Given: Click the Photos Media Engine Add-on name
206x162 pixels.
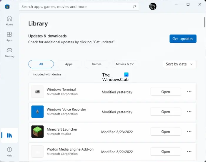Looking at the screenshot, I should [70, 149].
